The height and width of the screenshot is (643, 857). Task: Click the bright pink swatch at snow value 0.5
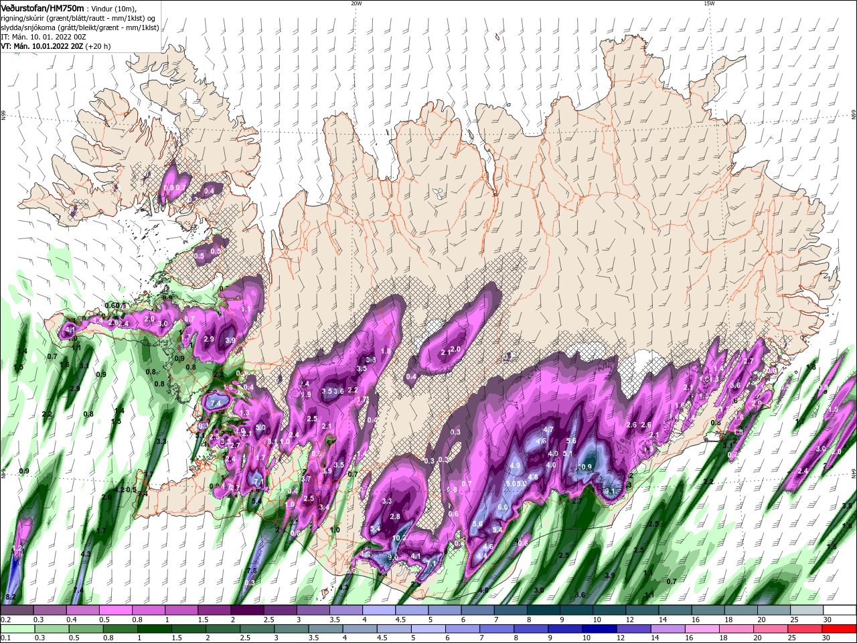point(115,610)
